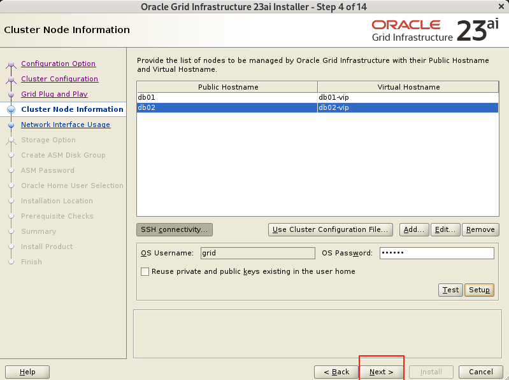Go Back to the previous step
The height and width of the screenshot is (380, 509).
coord(336,372)
